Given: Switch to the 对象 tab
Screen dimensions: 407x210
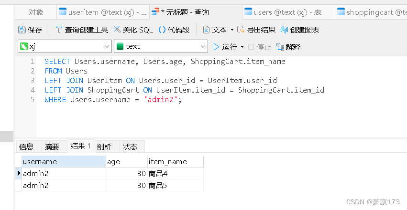Looking at the screenshot, I should 36,12.
